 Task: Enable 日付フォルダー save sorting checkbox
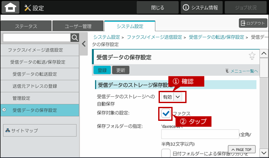click(166, 153)
